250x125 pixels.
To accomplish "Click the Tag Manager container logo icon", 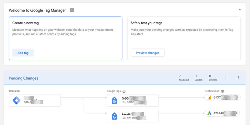I will [x=16, y=100].
